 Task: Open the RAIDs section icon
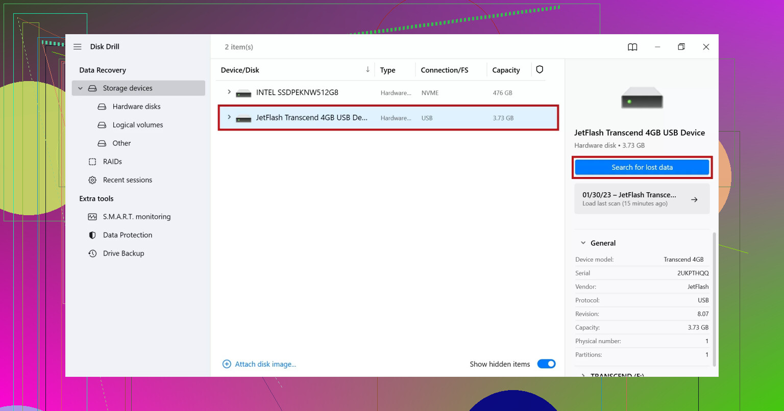[93, 161]
